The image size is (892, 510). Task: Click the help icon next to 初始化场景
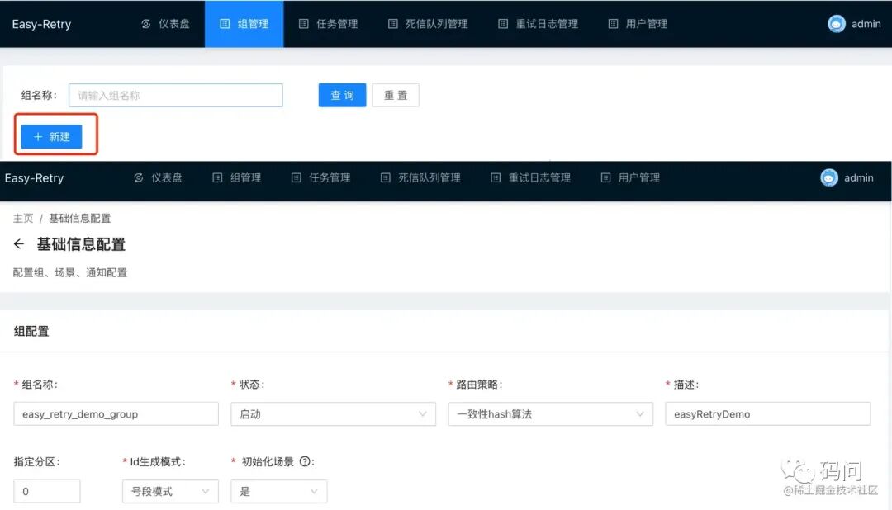(305, 461)
